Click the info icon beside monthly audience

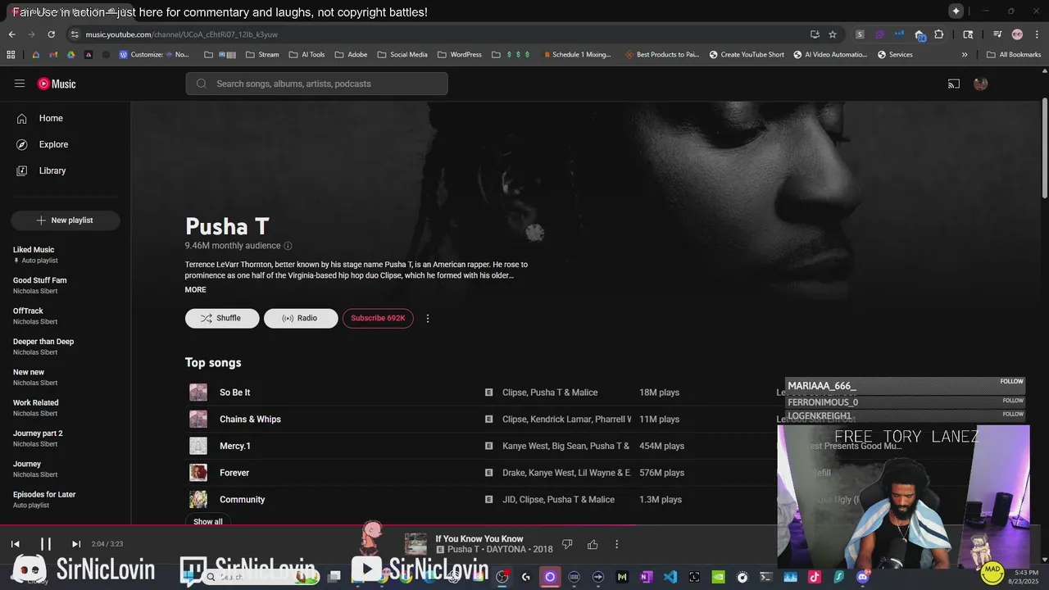(x=288, y=246)
